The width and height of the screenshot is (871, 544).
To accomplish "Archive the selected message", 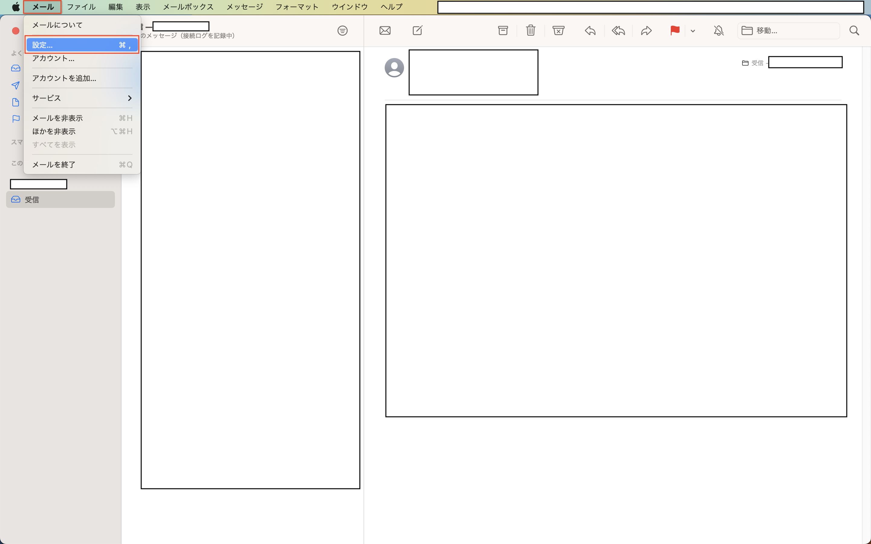I will [503, 31].
